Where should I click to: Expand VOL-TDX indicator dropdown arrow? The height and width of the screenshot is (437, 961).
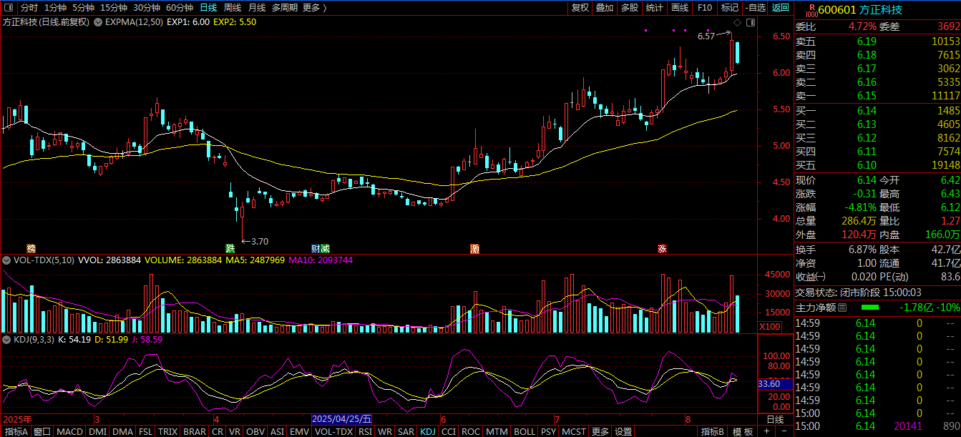[x=7, y=260]
